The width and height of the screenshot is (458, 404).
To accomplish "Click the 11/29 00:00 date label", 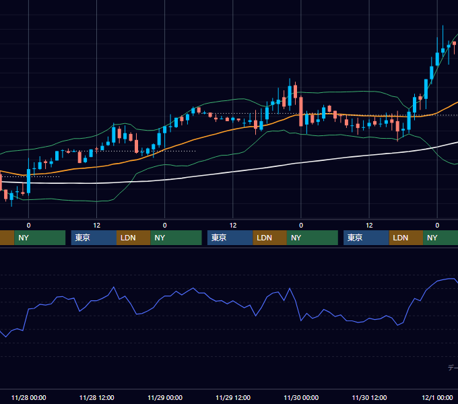I will point(165,397).
